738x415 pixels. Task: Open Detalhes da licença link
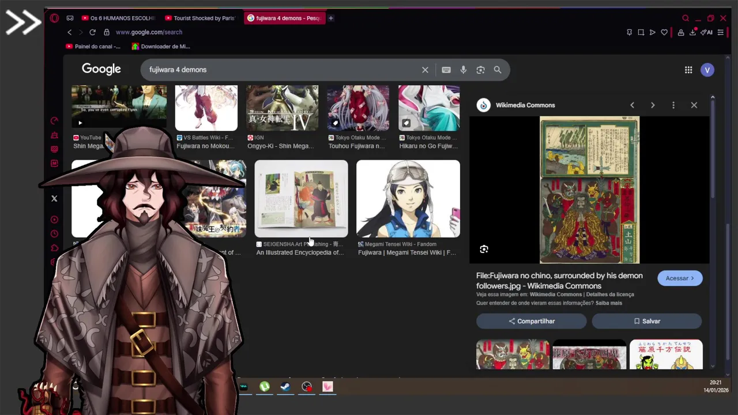pyautogui.click(x=610, y=295)
